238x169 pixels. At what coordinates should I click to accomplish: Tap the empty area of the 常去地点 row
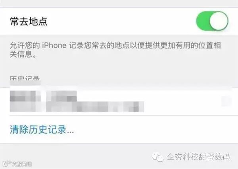point(121,21)
